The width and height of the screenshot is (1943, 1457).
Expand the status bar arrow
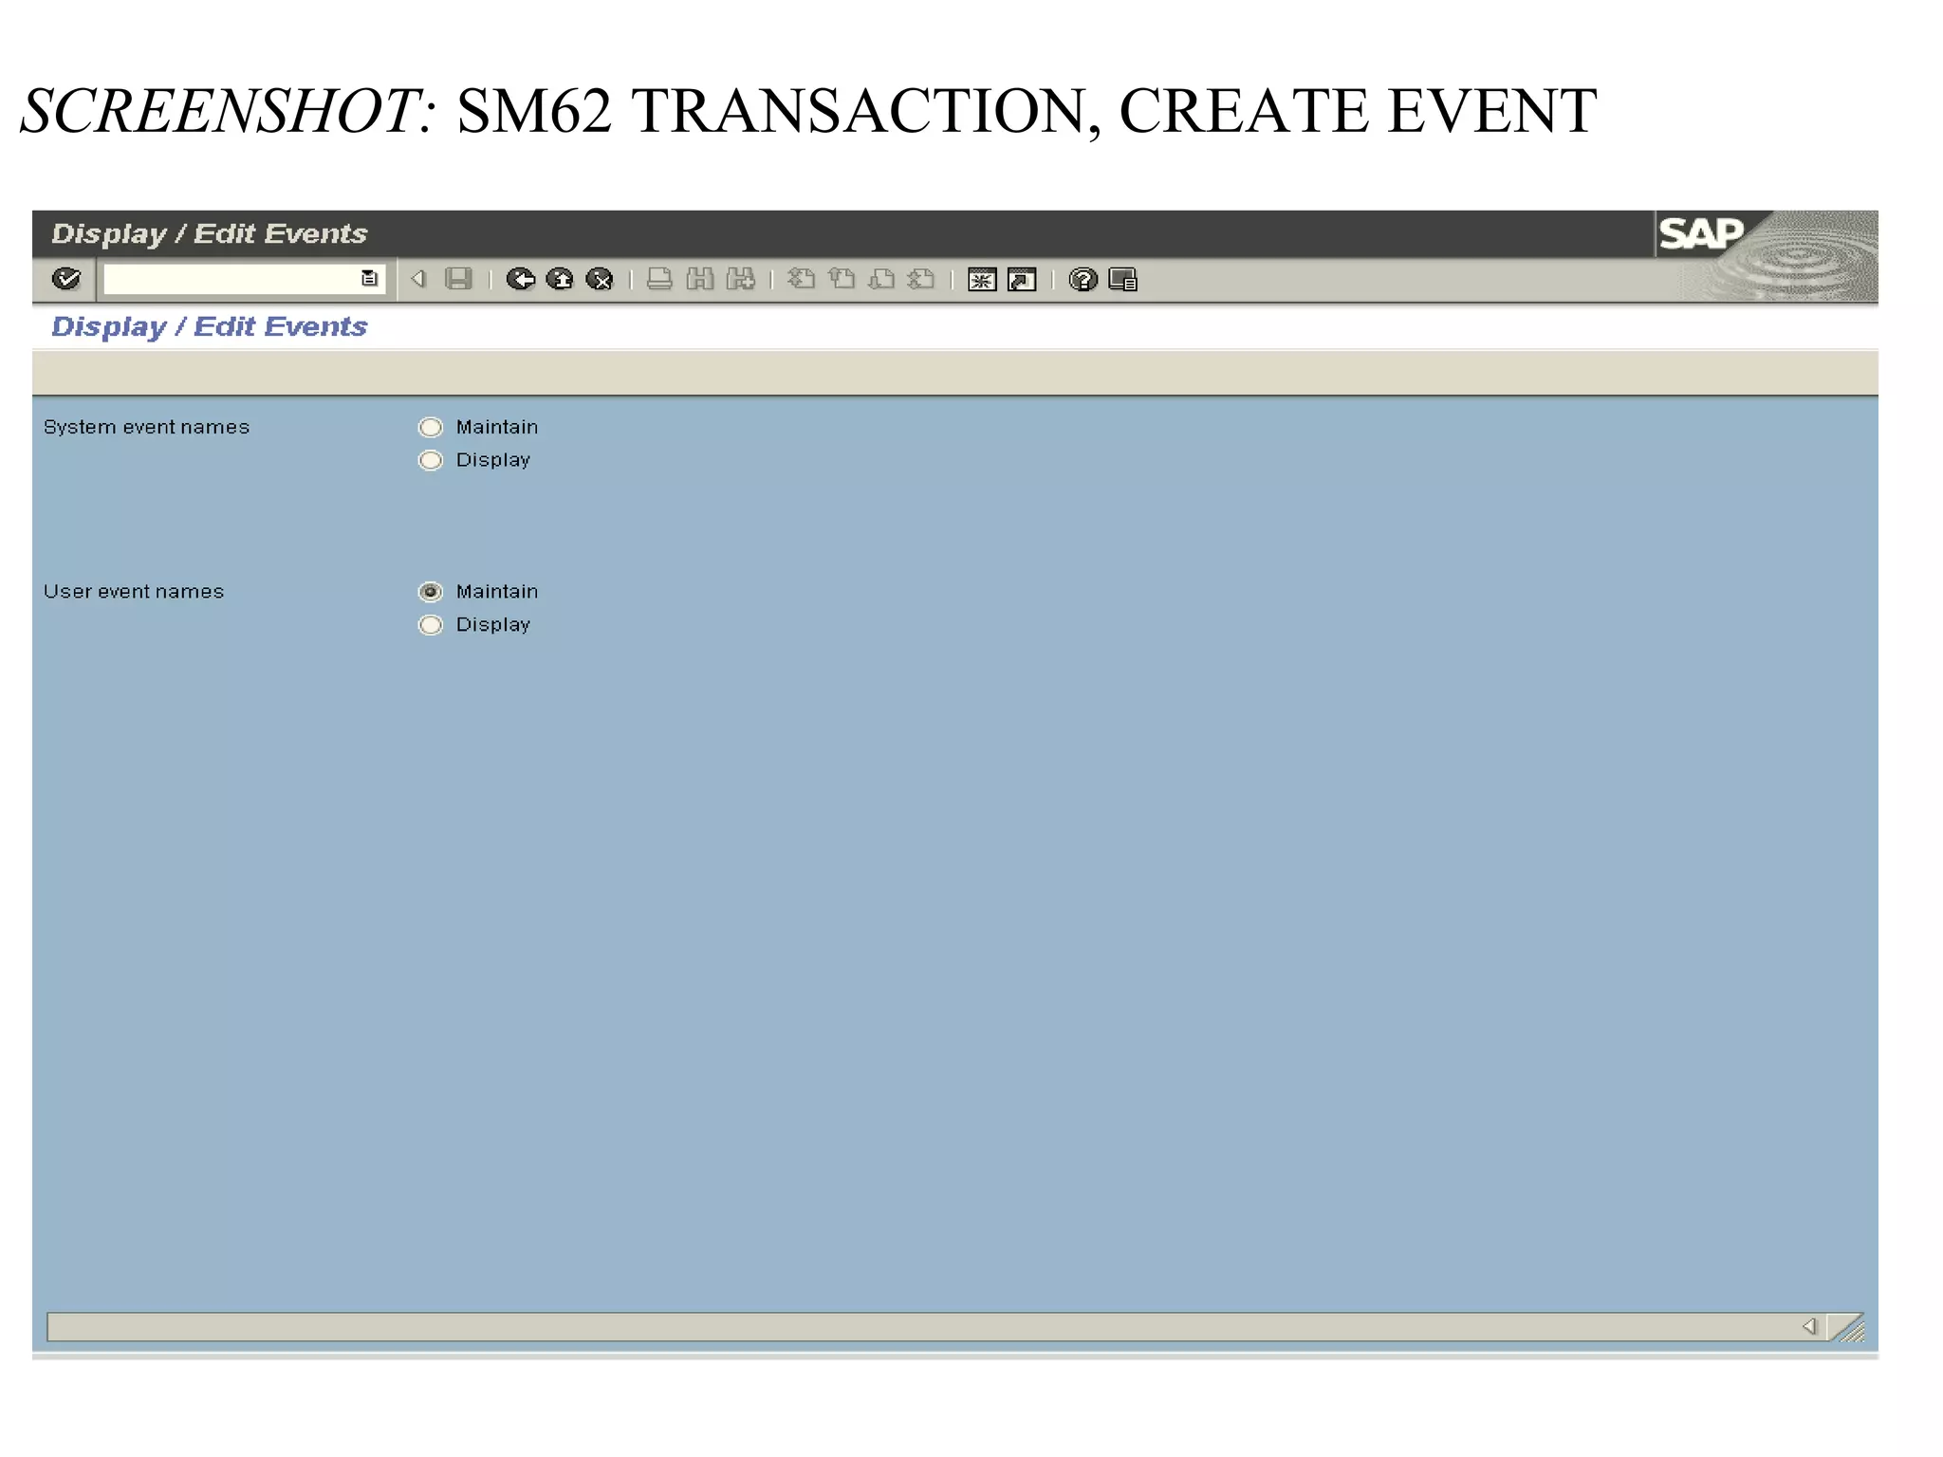[x=1809, y=1326]
